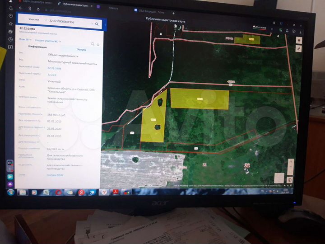Zoom in the map with plus button

290,161
